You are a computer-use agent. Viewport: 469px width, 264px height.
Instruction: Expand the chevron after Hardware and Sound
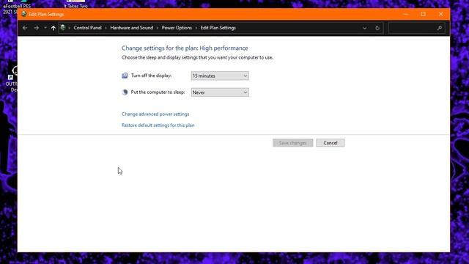coord(158,28)
